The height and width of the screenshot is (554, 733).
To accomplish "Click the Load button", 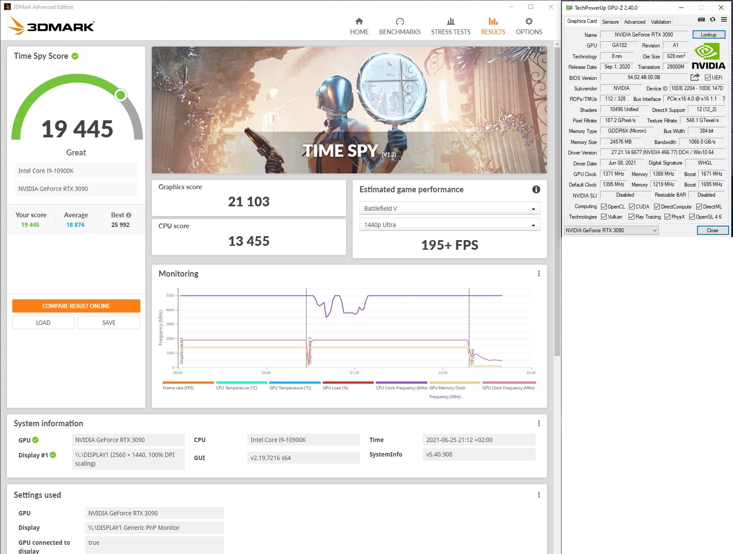I will click(43, 323).
